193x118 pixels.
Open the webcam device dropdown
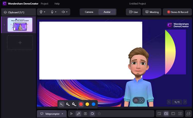pos(42,12)
